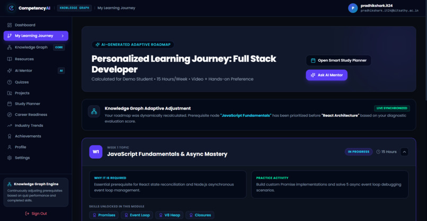Image resolution: width=427 pixels, height=221 pixels.
Task: Click the Promises skill chip
Action: click(x=104, y=215)
